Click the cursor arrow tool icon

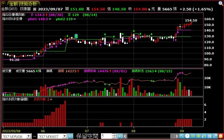(182, 136)
